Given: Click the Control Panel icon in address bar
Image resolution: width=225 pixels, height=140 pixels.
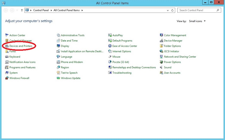Looking at the screenshot, I should [x=27, y=10].
